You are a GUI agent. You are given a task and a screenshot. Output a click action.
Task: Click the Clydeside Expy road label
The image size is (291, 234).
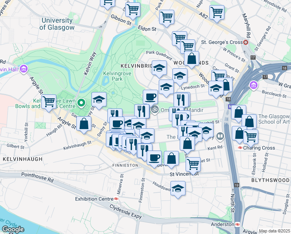(x=126, y=211)
